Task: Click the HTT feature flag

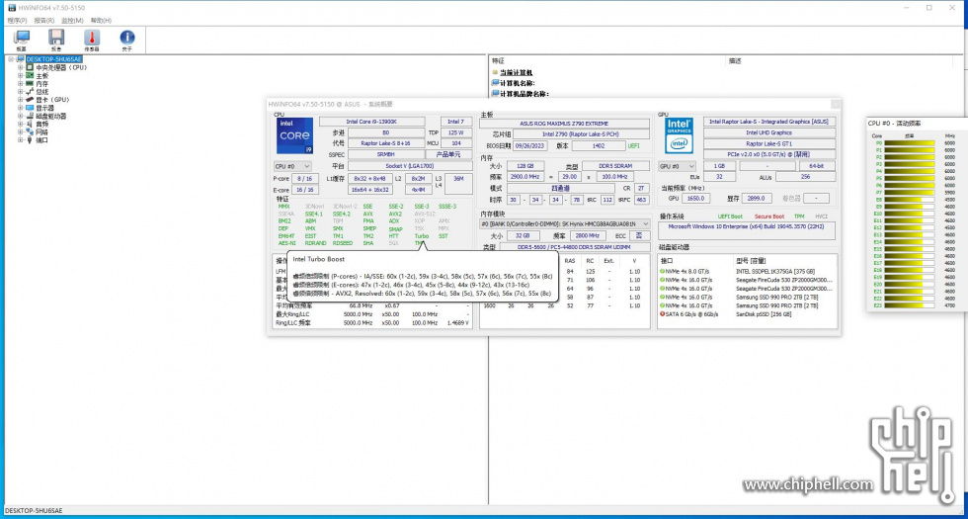Action: (x=393, y=236)
